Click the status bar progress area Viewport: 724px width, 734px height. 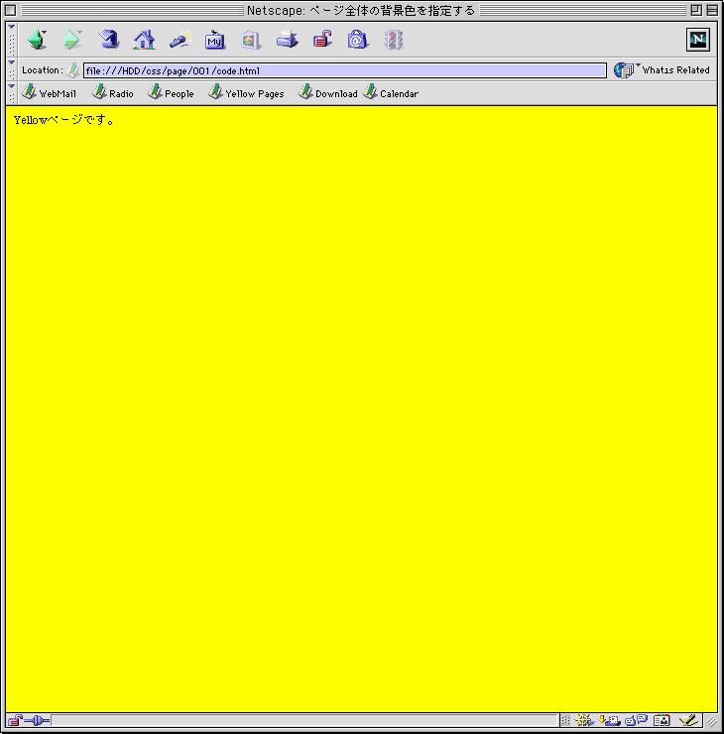coord(304,720)
